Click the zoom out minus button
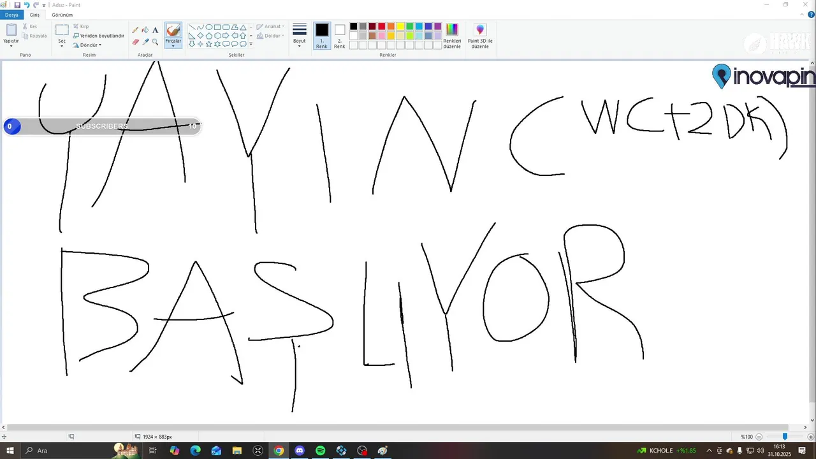This screenshot has height=459, width=816. pyautogui.click(x=759, y=437)
